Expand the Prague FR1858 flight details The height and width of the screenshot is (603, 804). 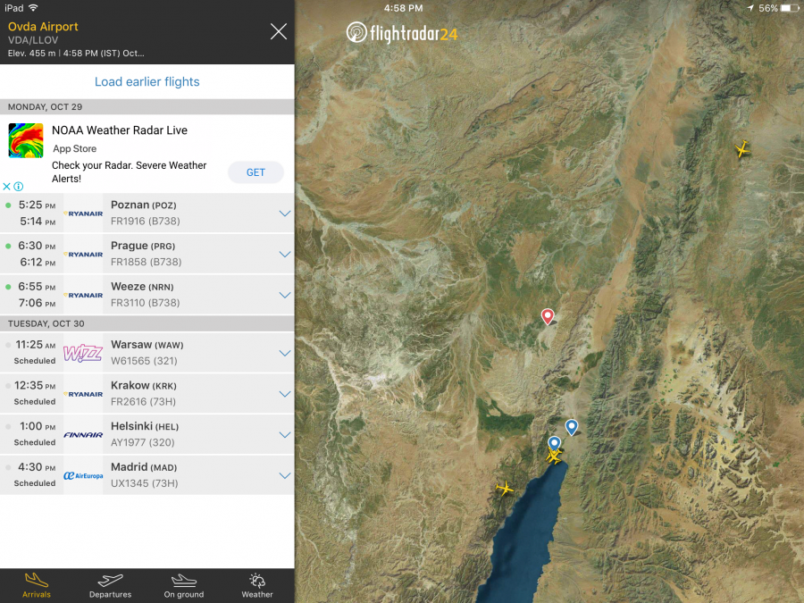(285, 255)
